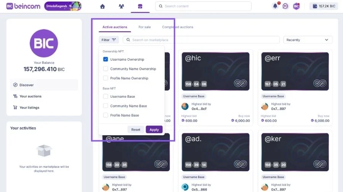The width and height of the screenshot is (343, 192).
Task: Click the infinity logo on @ad. card
Action: tap(240, 164)
